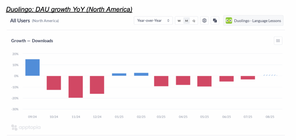Click the Duolingo owl app icon
This screenshot has height=140, width=296.
[229, 20]
